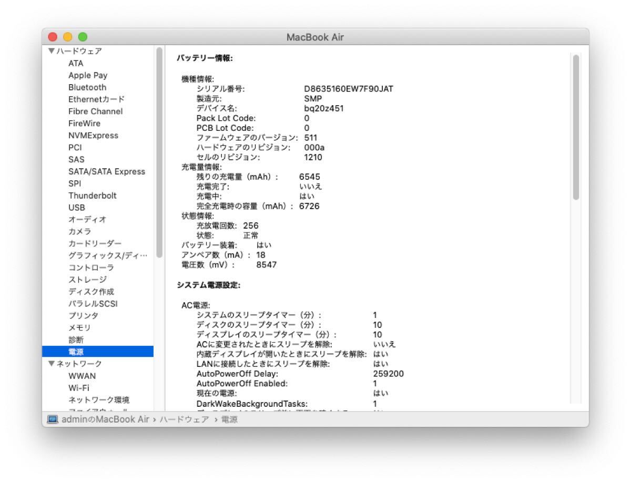Collapse the ネットワーク tree section
This screenshot has width=631, height=483.
click(x=52, y=364)
